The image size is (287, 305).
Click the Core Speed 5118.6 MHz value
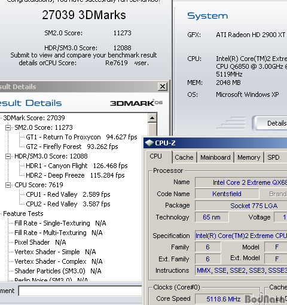pos(223,299)
